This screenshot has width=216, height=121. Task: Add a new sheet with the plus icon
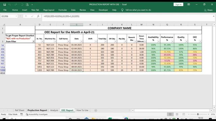pos(96,111)
